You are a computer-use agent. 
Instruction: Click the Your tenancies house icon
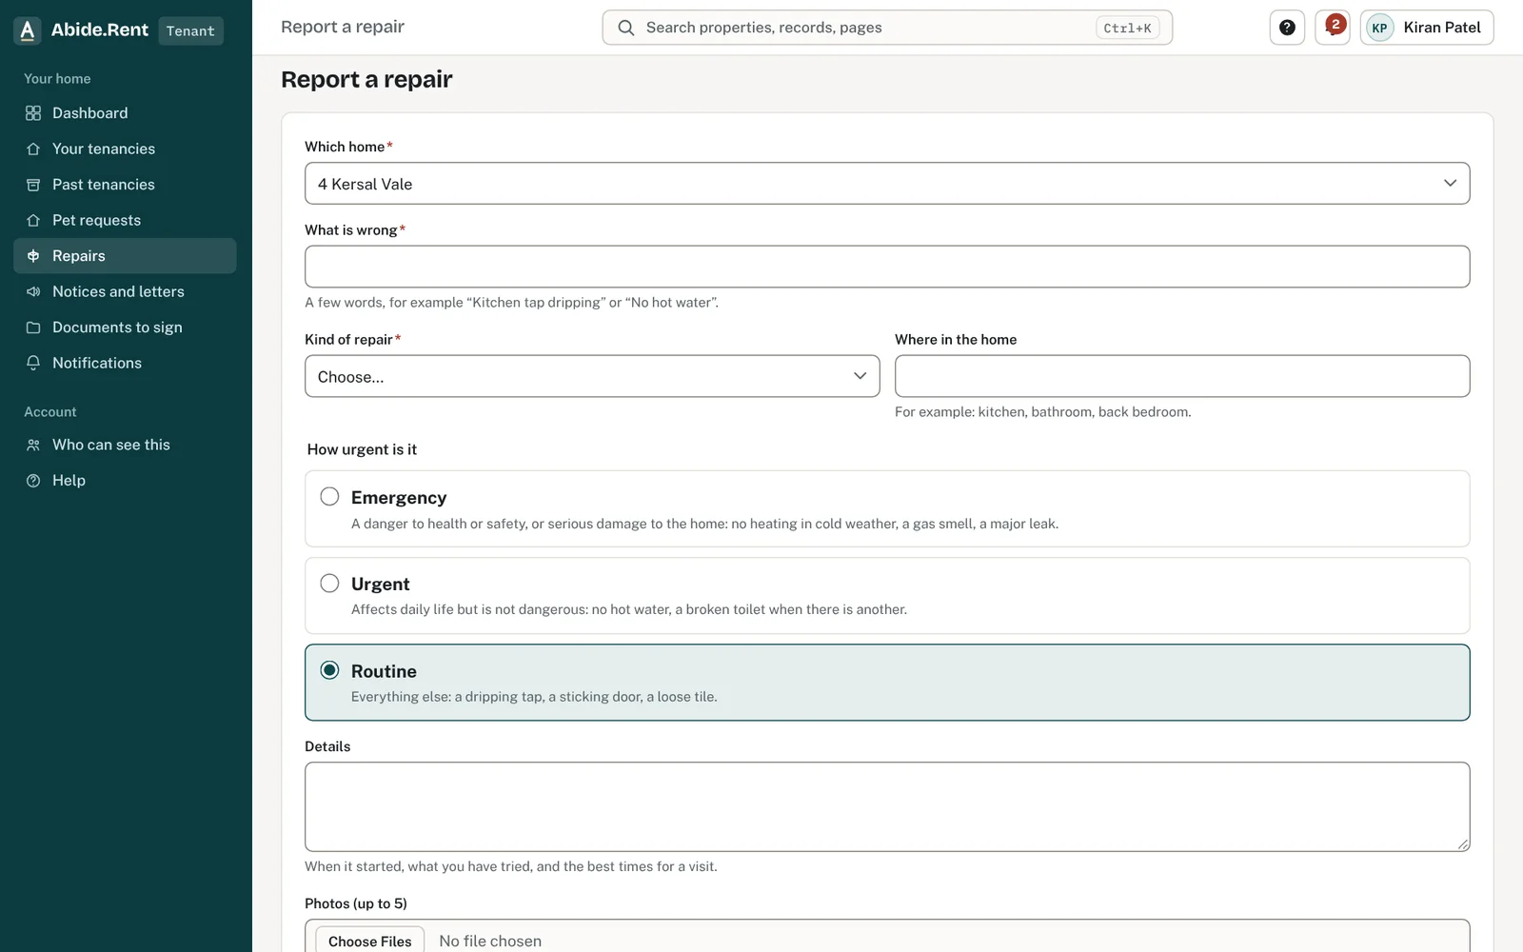(x=33, y=149)
